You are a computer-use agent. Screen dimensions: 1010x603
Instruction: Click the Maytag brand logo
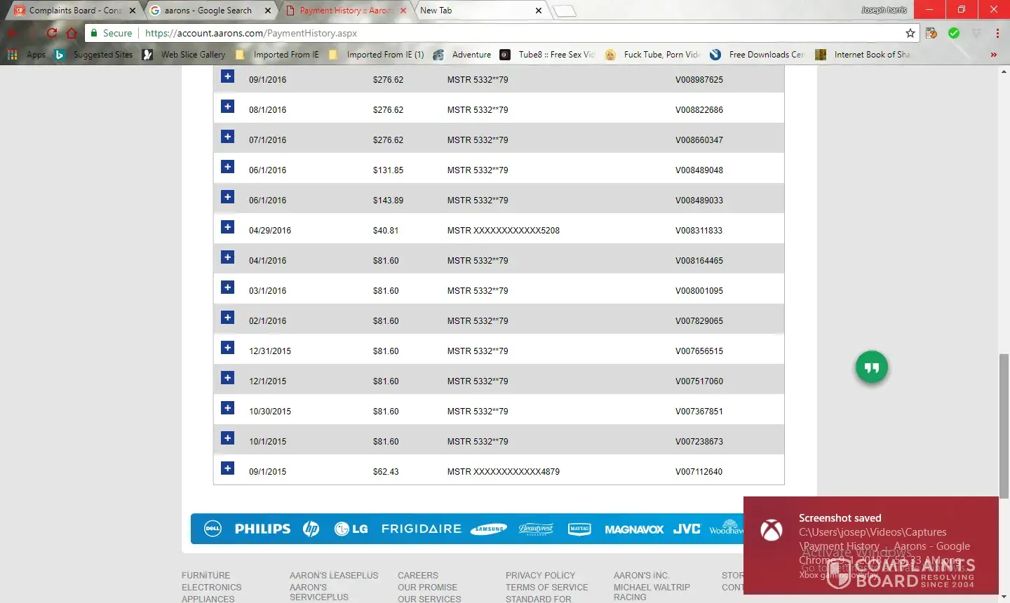pos(579,529)
